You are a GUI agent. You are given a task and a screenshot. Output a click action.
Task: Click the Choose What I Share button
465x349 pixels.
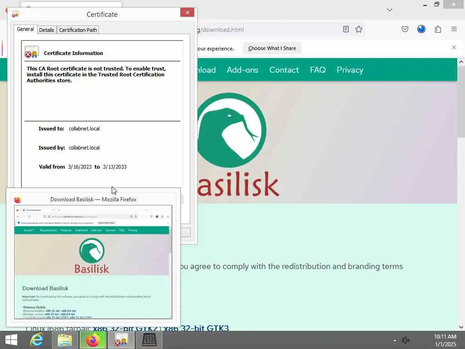[x=272, y=48]
